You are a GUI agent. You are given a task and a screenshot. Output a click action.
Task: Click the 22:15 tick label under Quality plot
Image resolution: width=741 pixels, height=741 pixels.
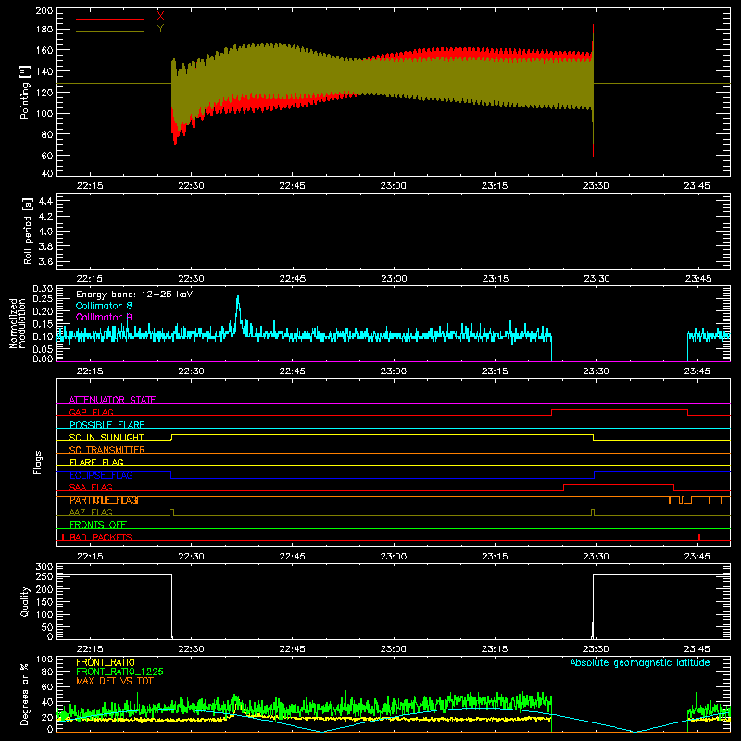coord(90,649)
